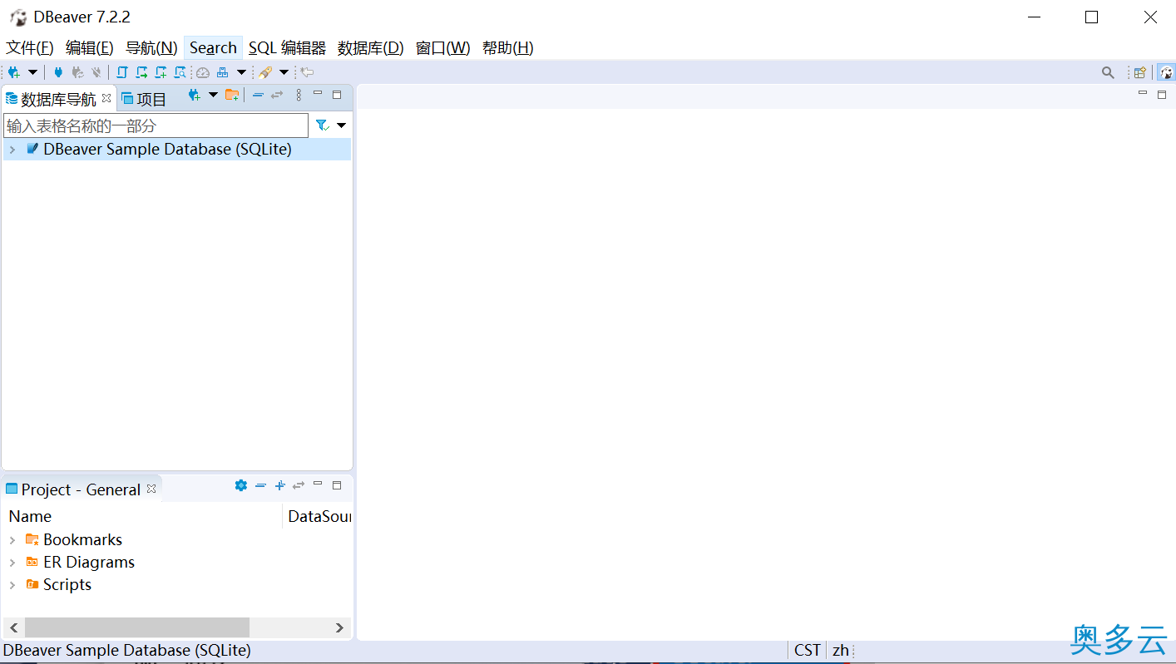The height and width of the screenshot is (664, 1176).
Task: Open dropdown arrow next to transaction mode icon
Action: [242, 72]
